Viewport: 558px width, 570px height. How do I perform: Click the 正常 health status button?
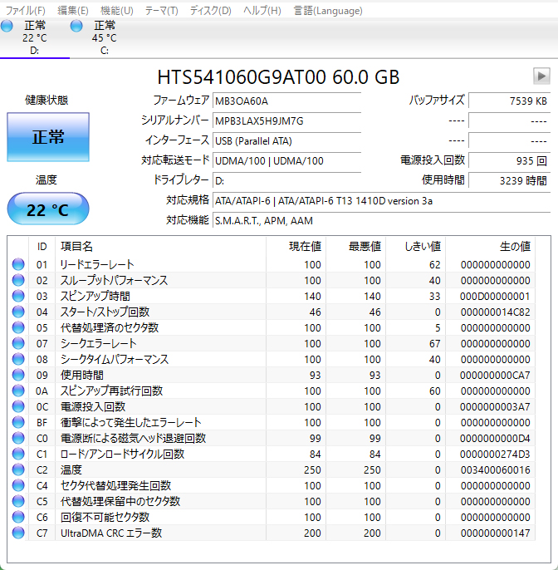(x=48, y=137)
